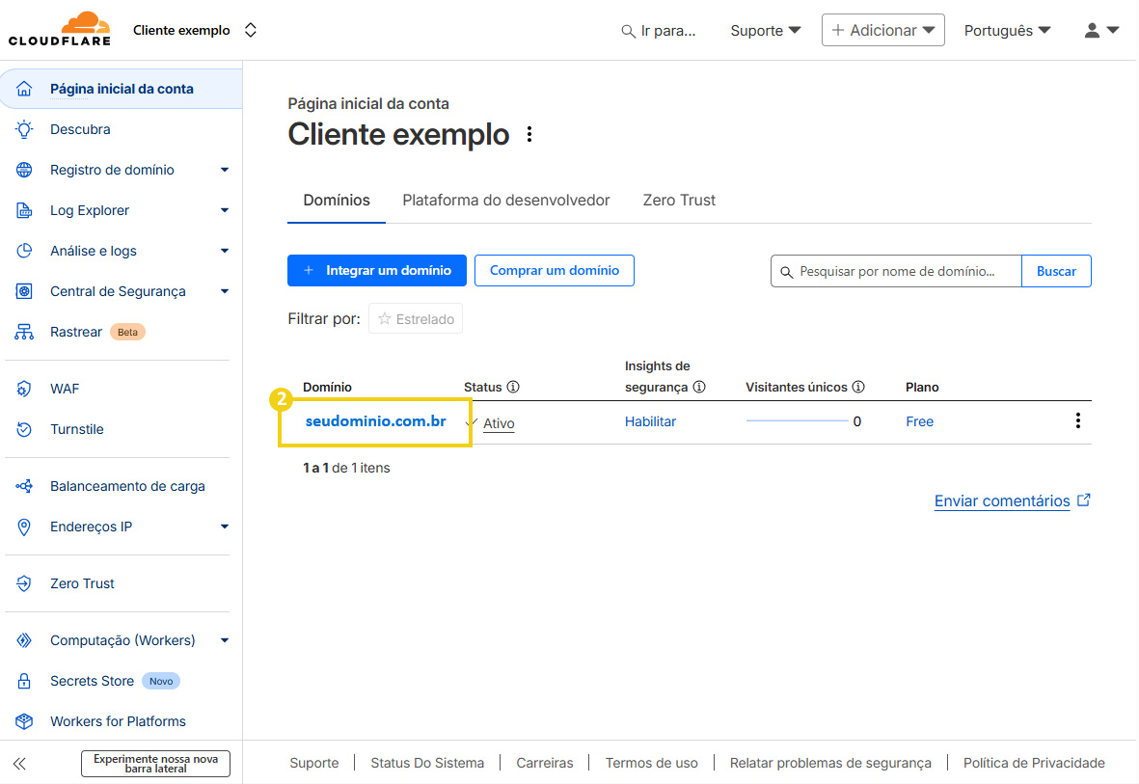The image size is (1139, 784).
Task: Open Zero Trust from the sidebar
Action: pos(81,582)
